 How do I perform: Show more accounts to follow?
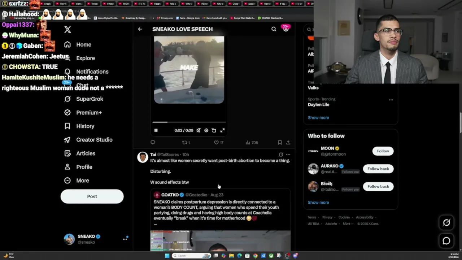(x=318, y=203)
